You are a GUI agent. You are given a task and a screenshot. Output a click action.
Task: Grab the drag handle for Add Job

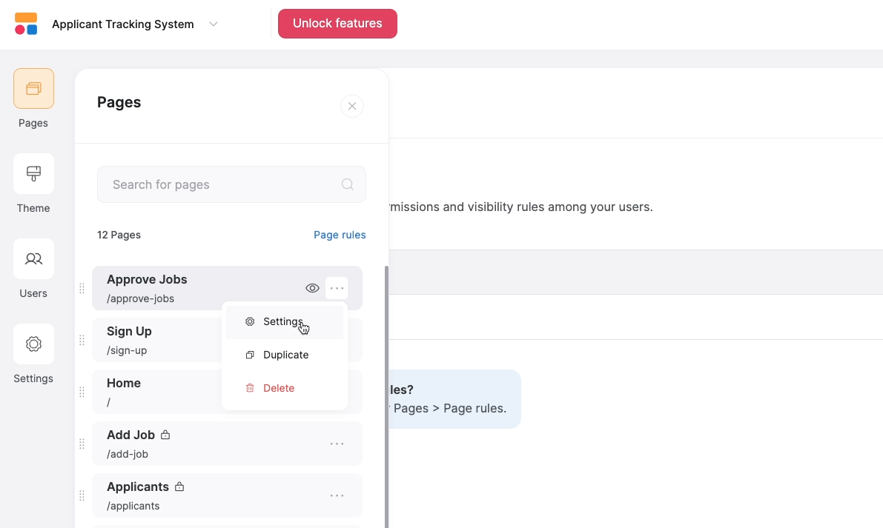coord(82,444)
